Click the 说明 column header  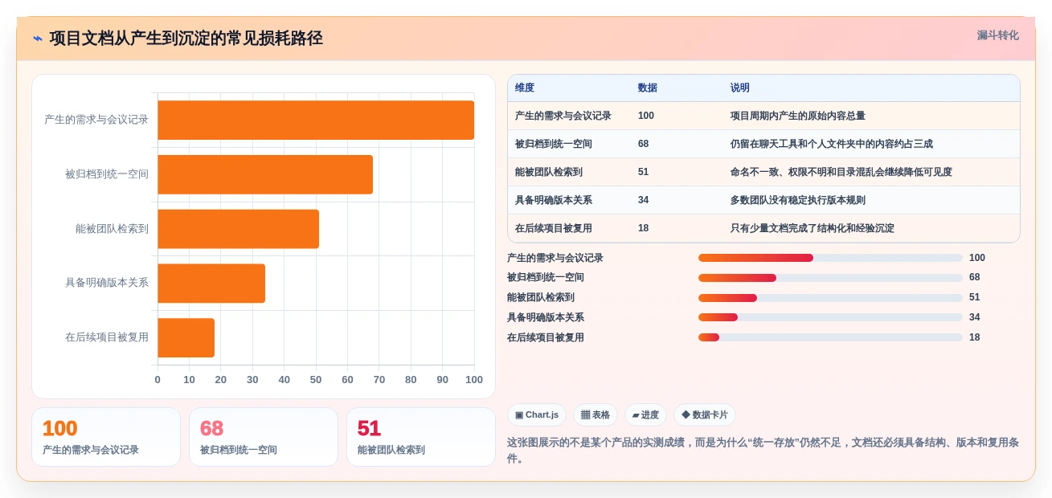pos(740,88)
